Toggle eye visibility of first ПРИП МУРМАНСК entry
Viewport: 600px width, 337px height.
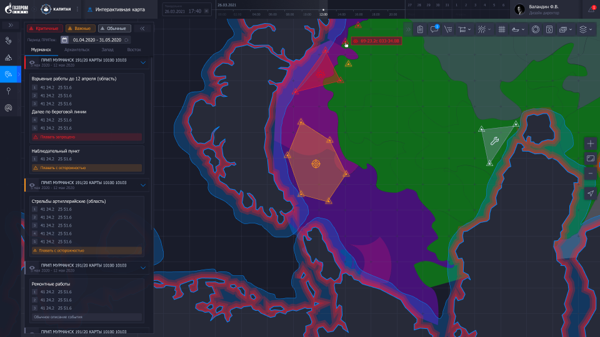click(x=32, y=63)
